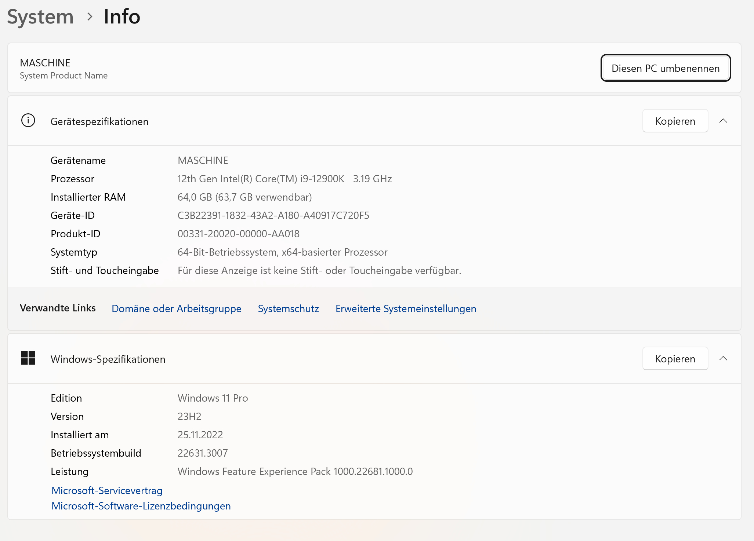The width and height of the screenshot is (754, 541).
Task: Collapse the Gerätespezifikationen section chevron
Action: pyautogui.click(x=723, y=121)
